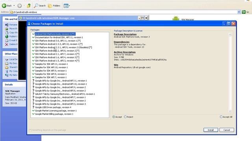This screenshot has width=252, height=141.
Task: Select Android SDK Platform-tools revision 3 package
Action: point(55,34)
